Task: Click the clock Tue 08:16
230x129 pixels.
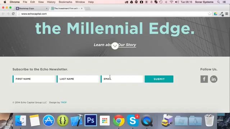Action: 186,2
